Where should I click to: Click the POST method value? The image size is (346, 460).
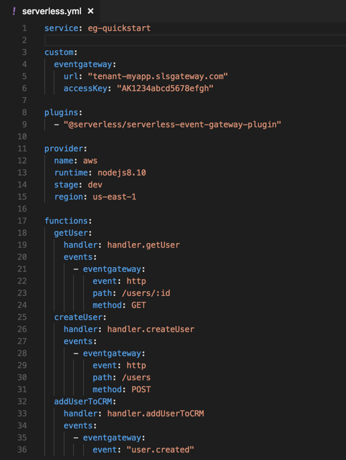coord(141,390)
